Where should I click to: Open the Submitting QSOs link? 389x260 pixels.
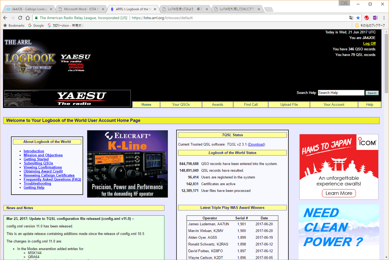pyautogui.click(x=38, y=163)
